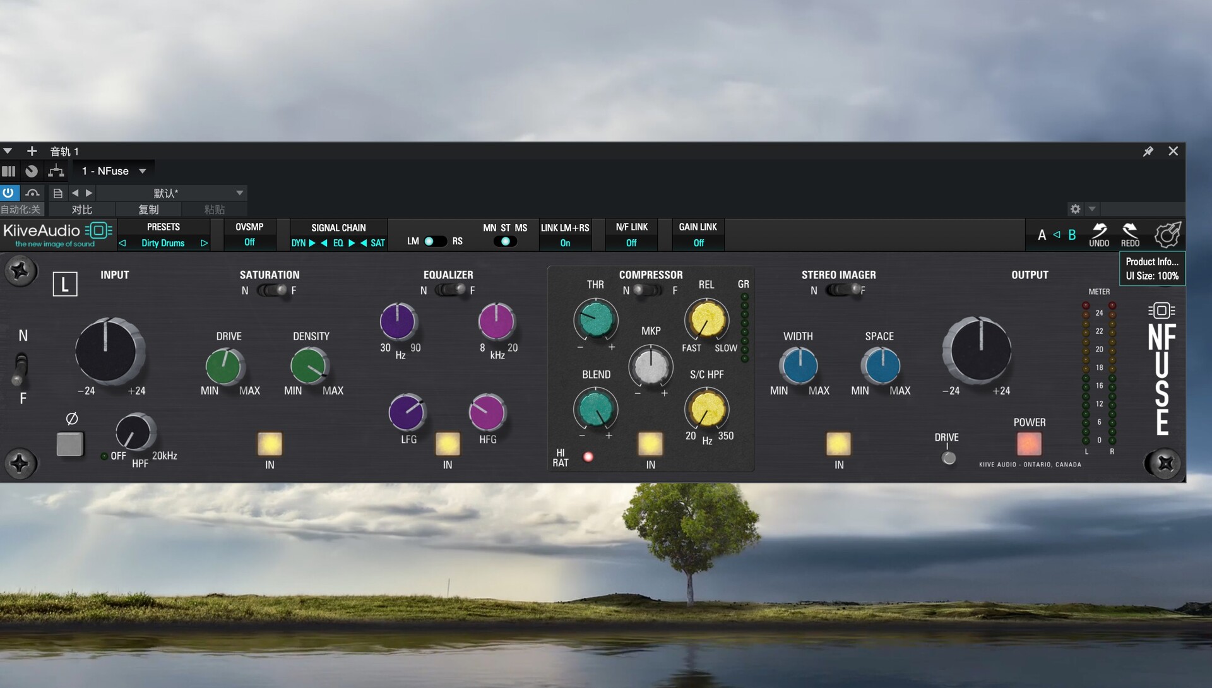Switch the MN ST MS mode toggle
The width and height of the screenshot is (1212, 688).
tap(505, 241)
